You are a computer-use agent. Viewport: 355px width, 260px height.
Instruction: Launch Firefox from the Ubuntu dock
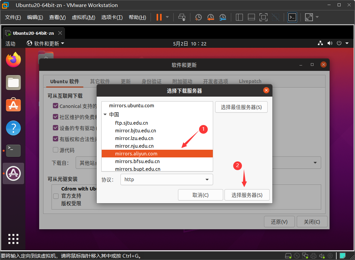click(13, 60)
